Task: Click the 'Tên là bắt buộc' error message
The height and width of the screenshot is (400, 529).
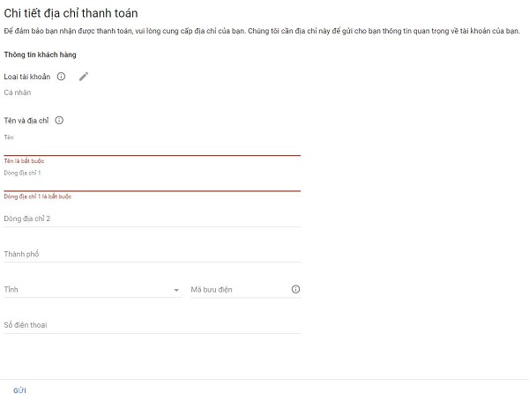Action: [x=24, y=161]
